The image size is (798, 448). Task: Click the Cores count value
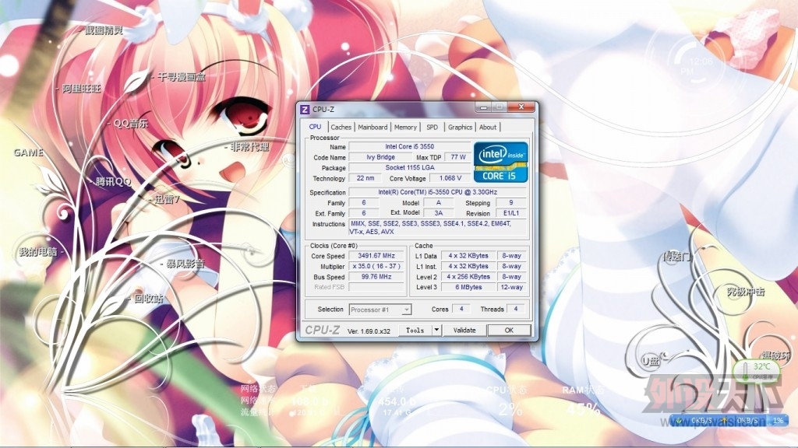(x=461, y=309)
